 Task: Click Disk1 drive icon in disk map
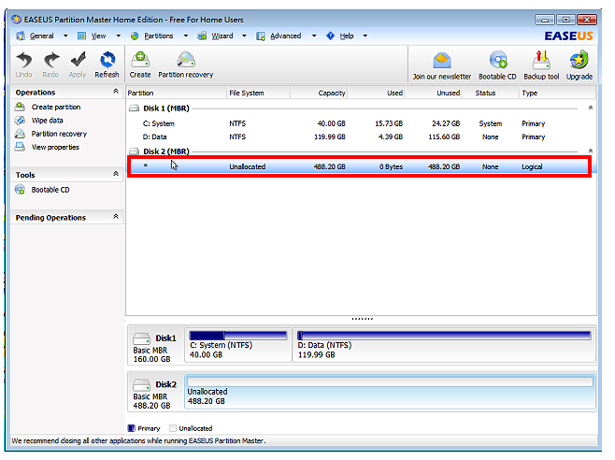point(141,338)
